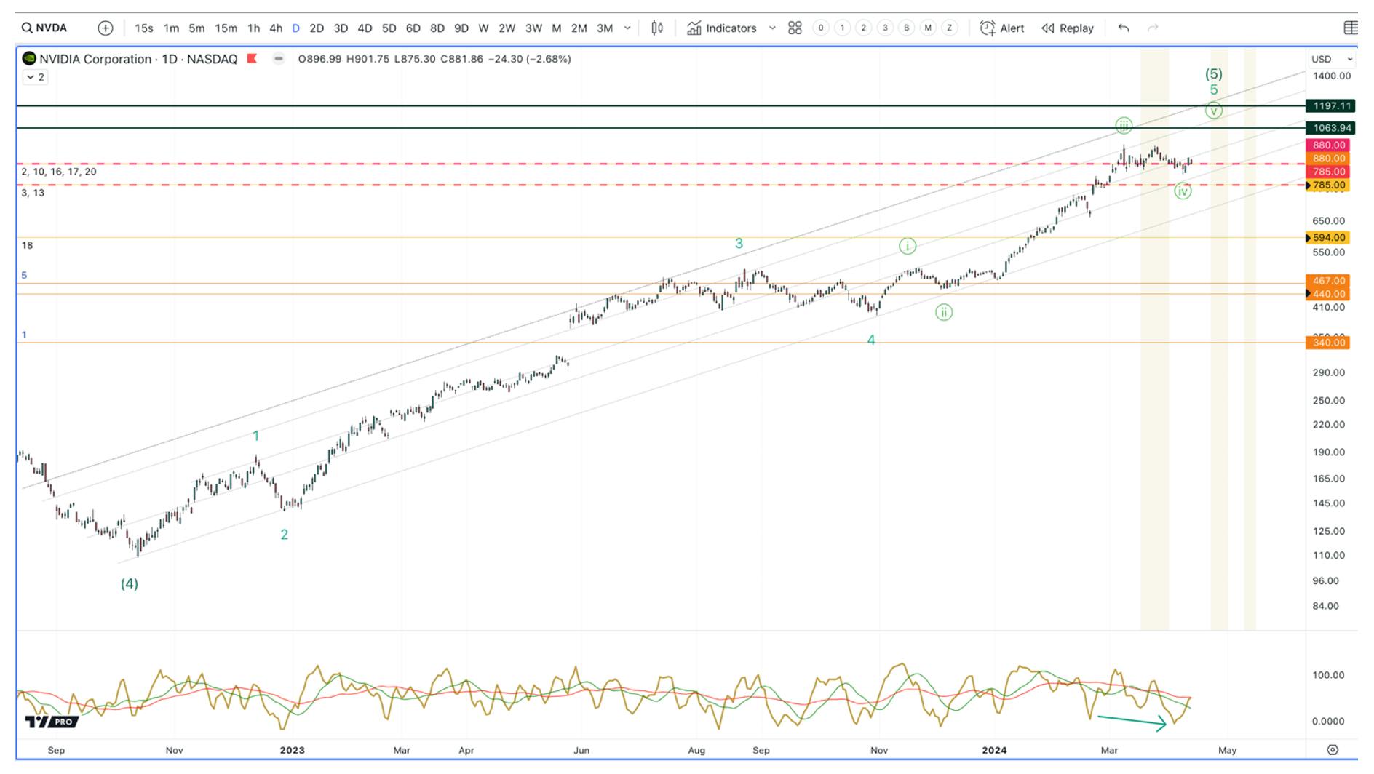
Task: Click the Alert button
Action: tap(1002, 28)
